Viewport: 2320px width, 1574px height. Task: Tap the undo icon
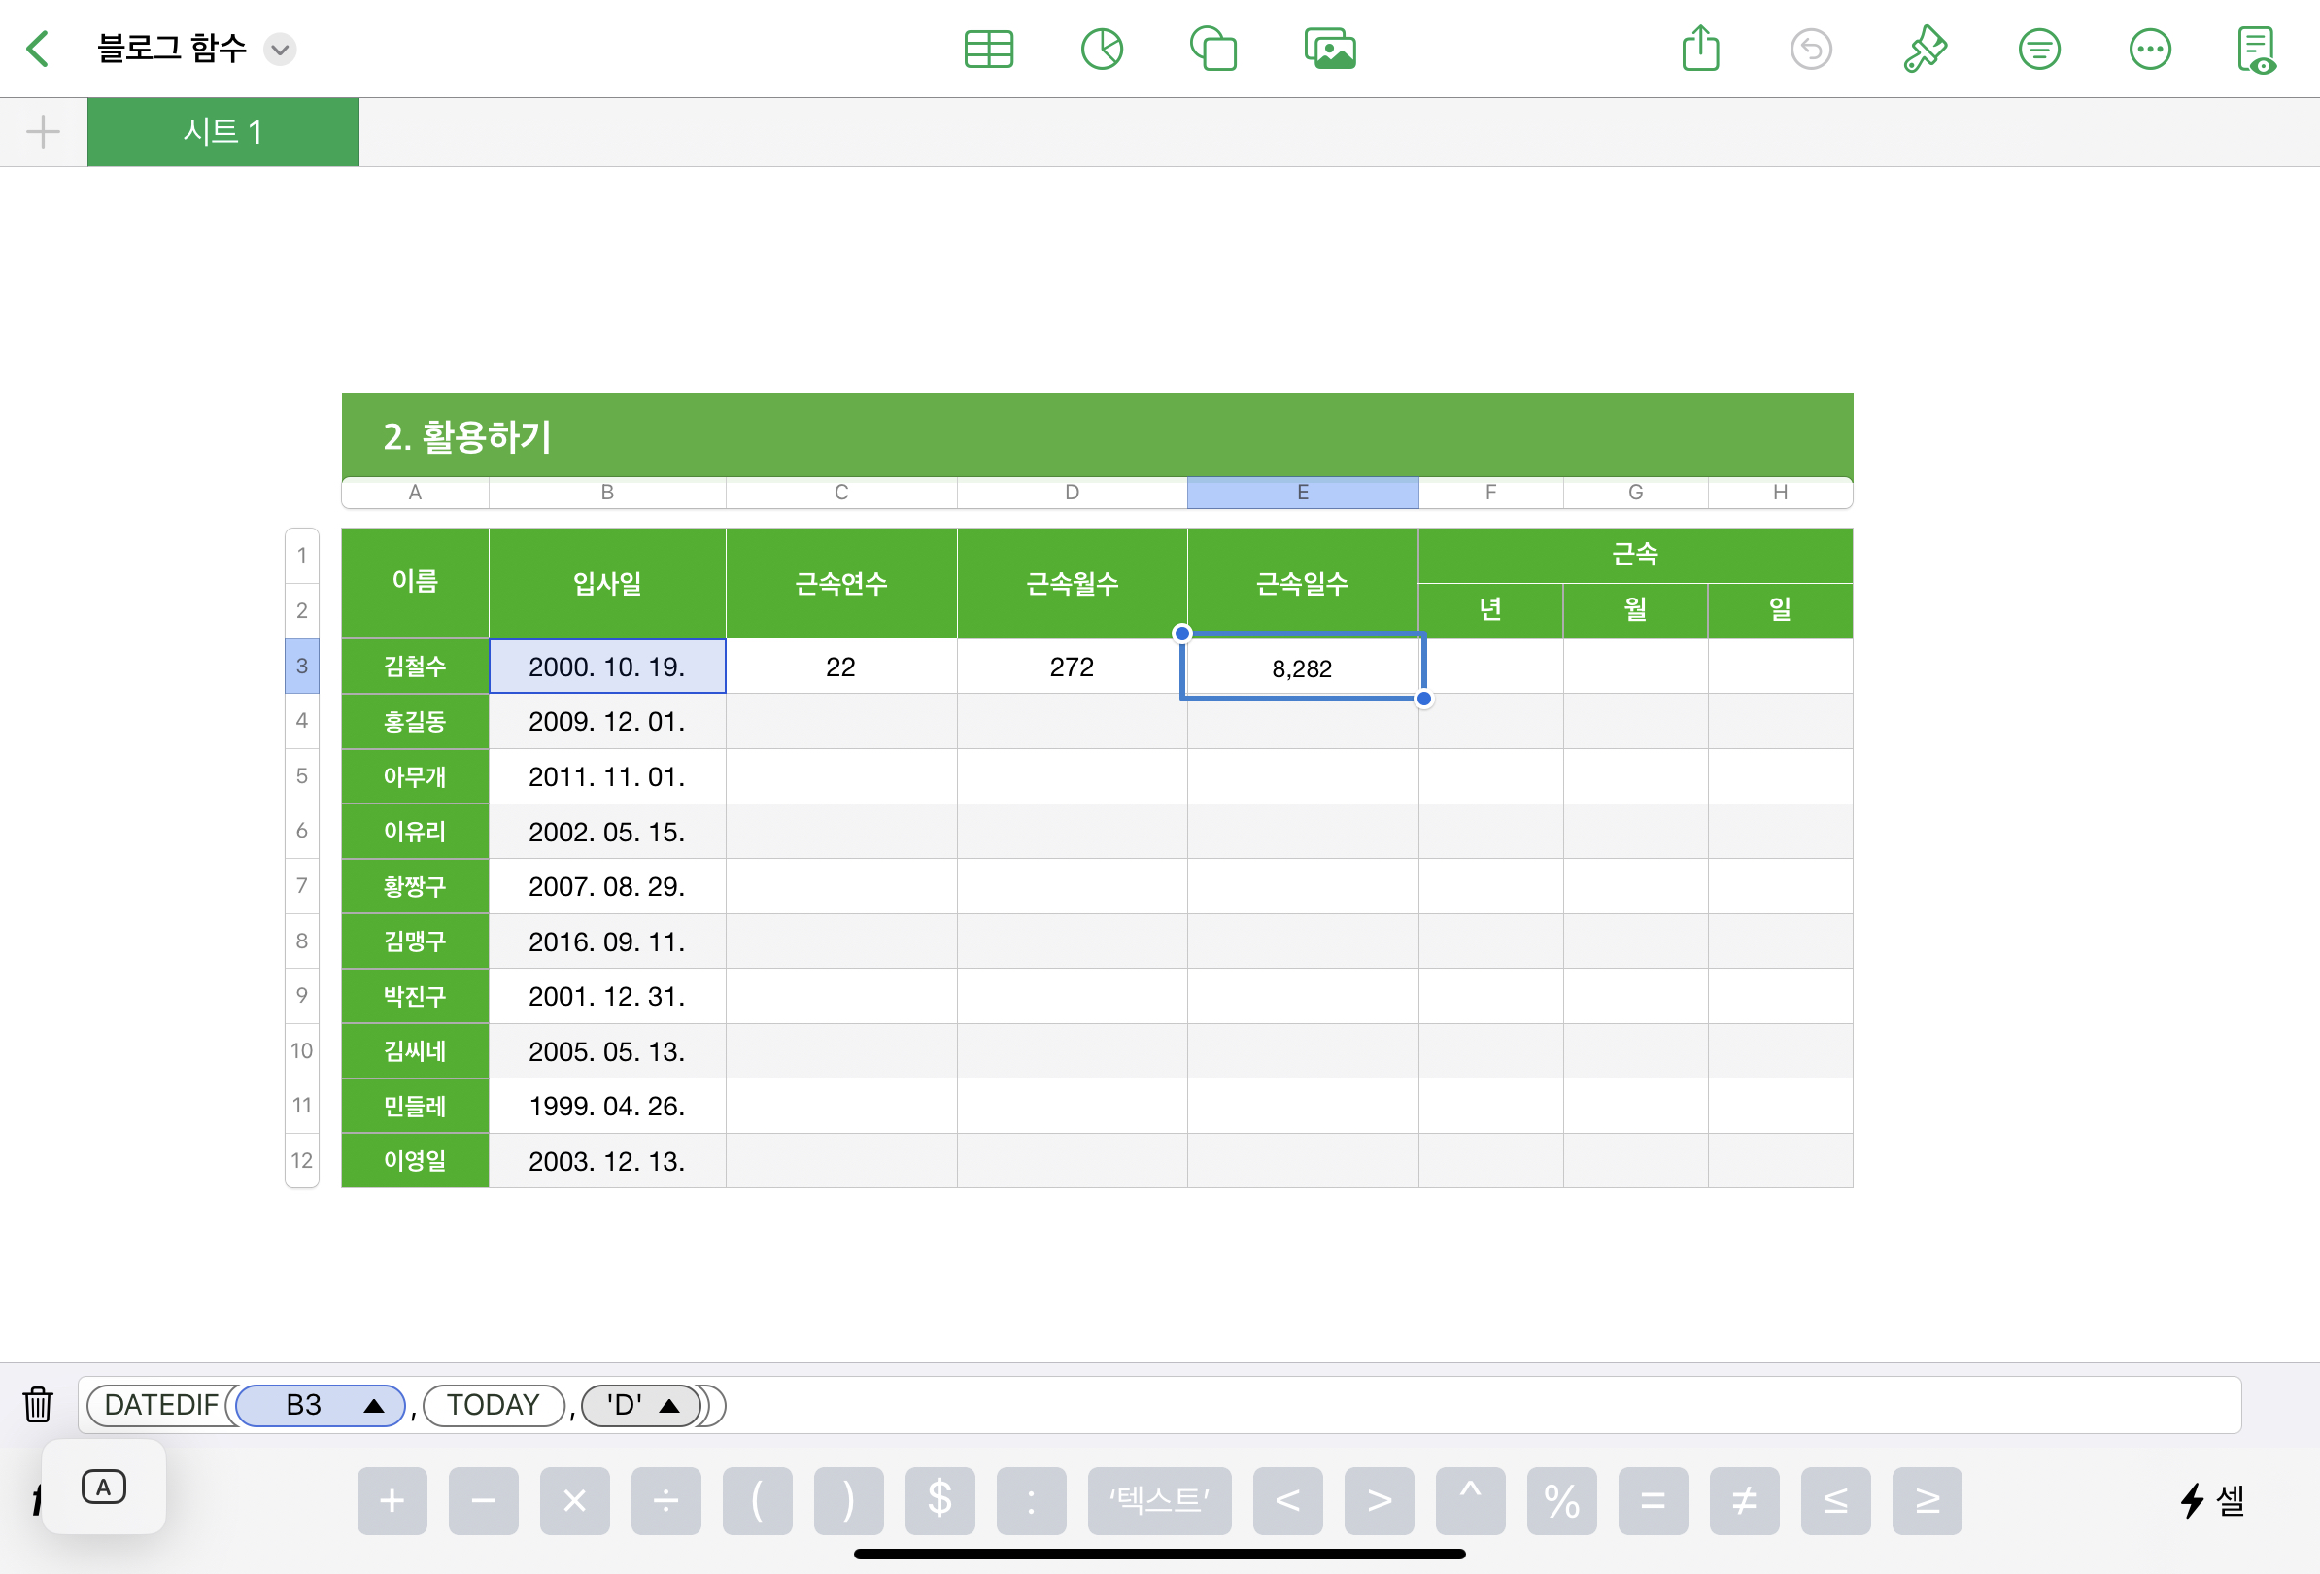1810,49
